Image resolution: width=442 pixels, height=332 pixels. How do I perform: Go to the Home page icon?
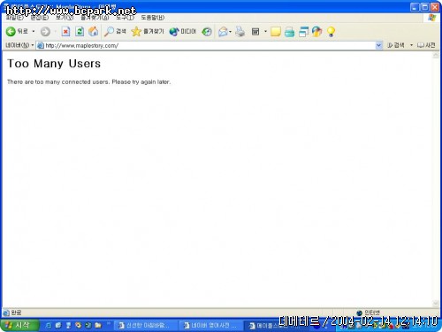click(94, 32)
